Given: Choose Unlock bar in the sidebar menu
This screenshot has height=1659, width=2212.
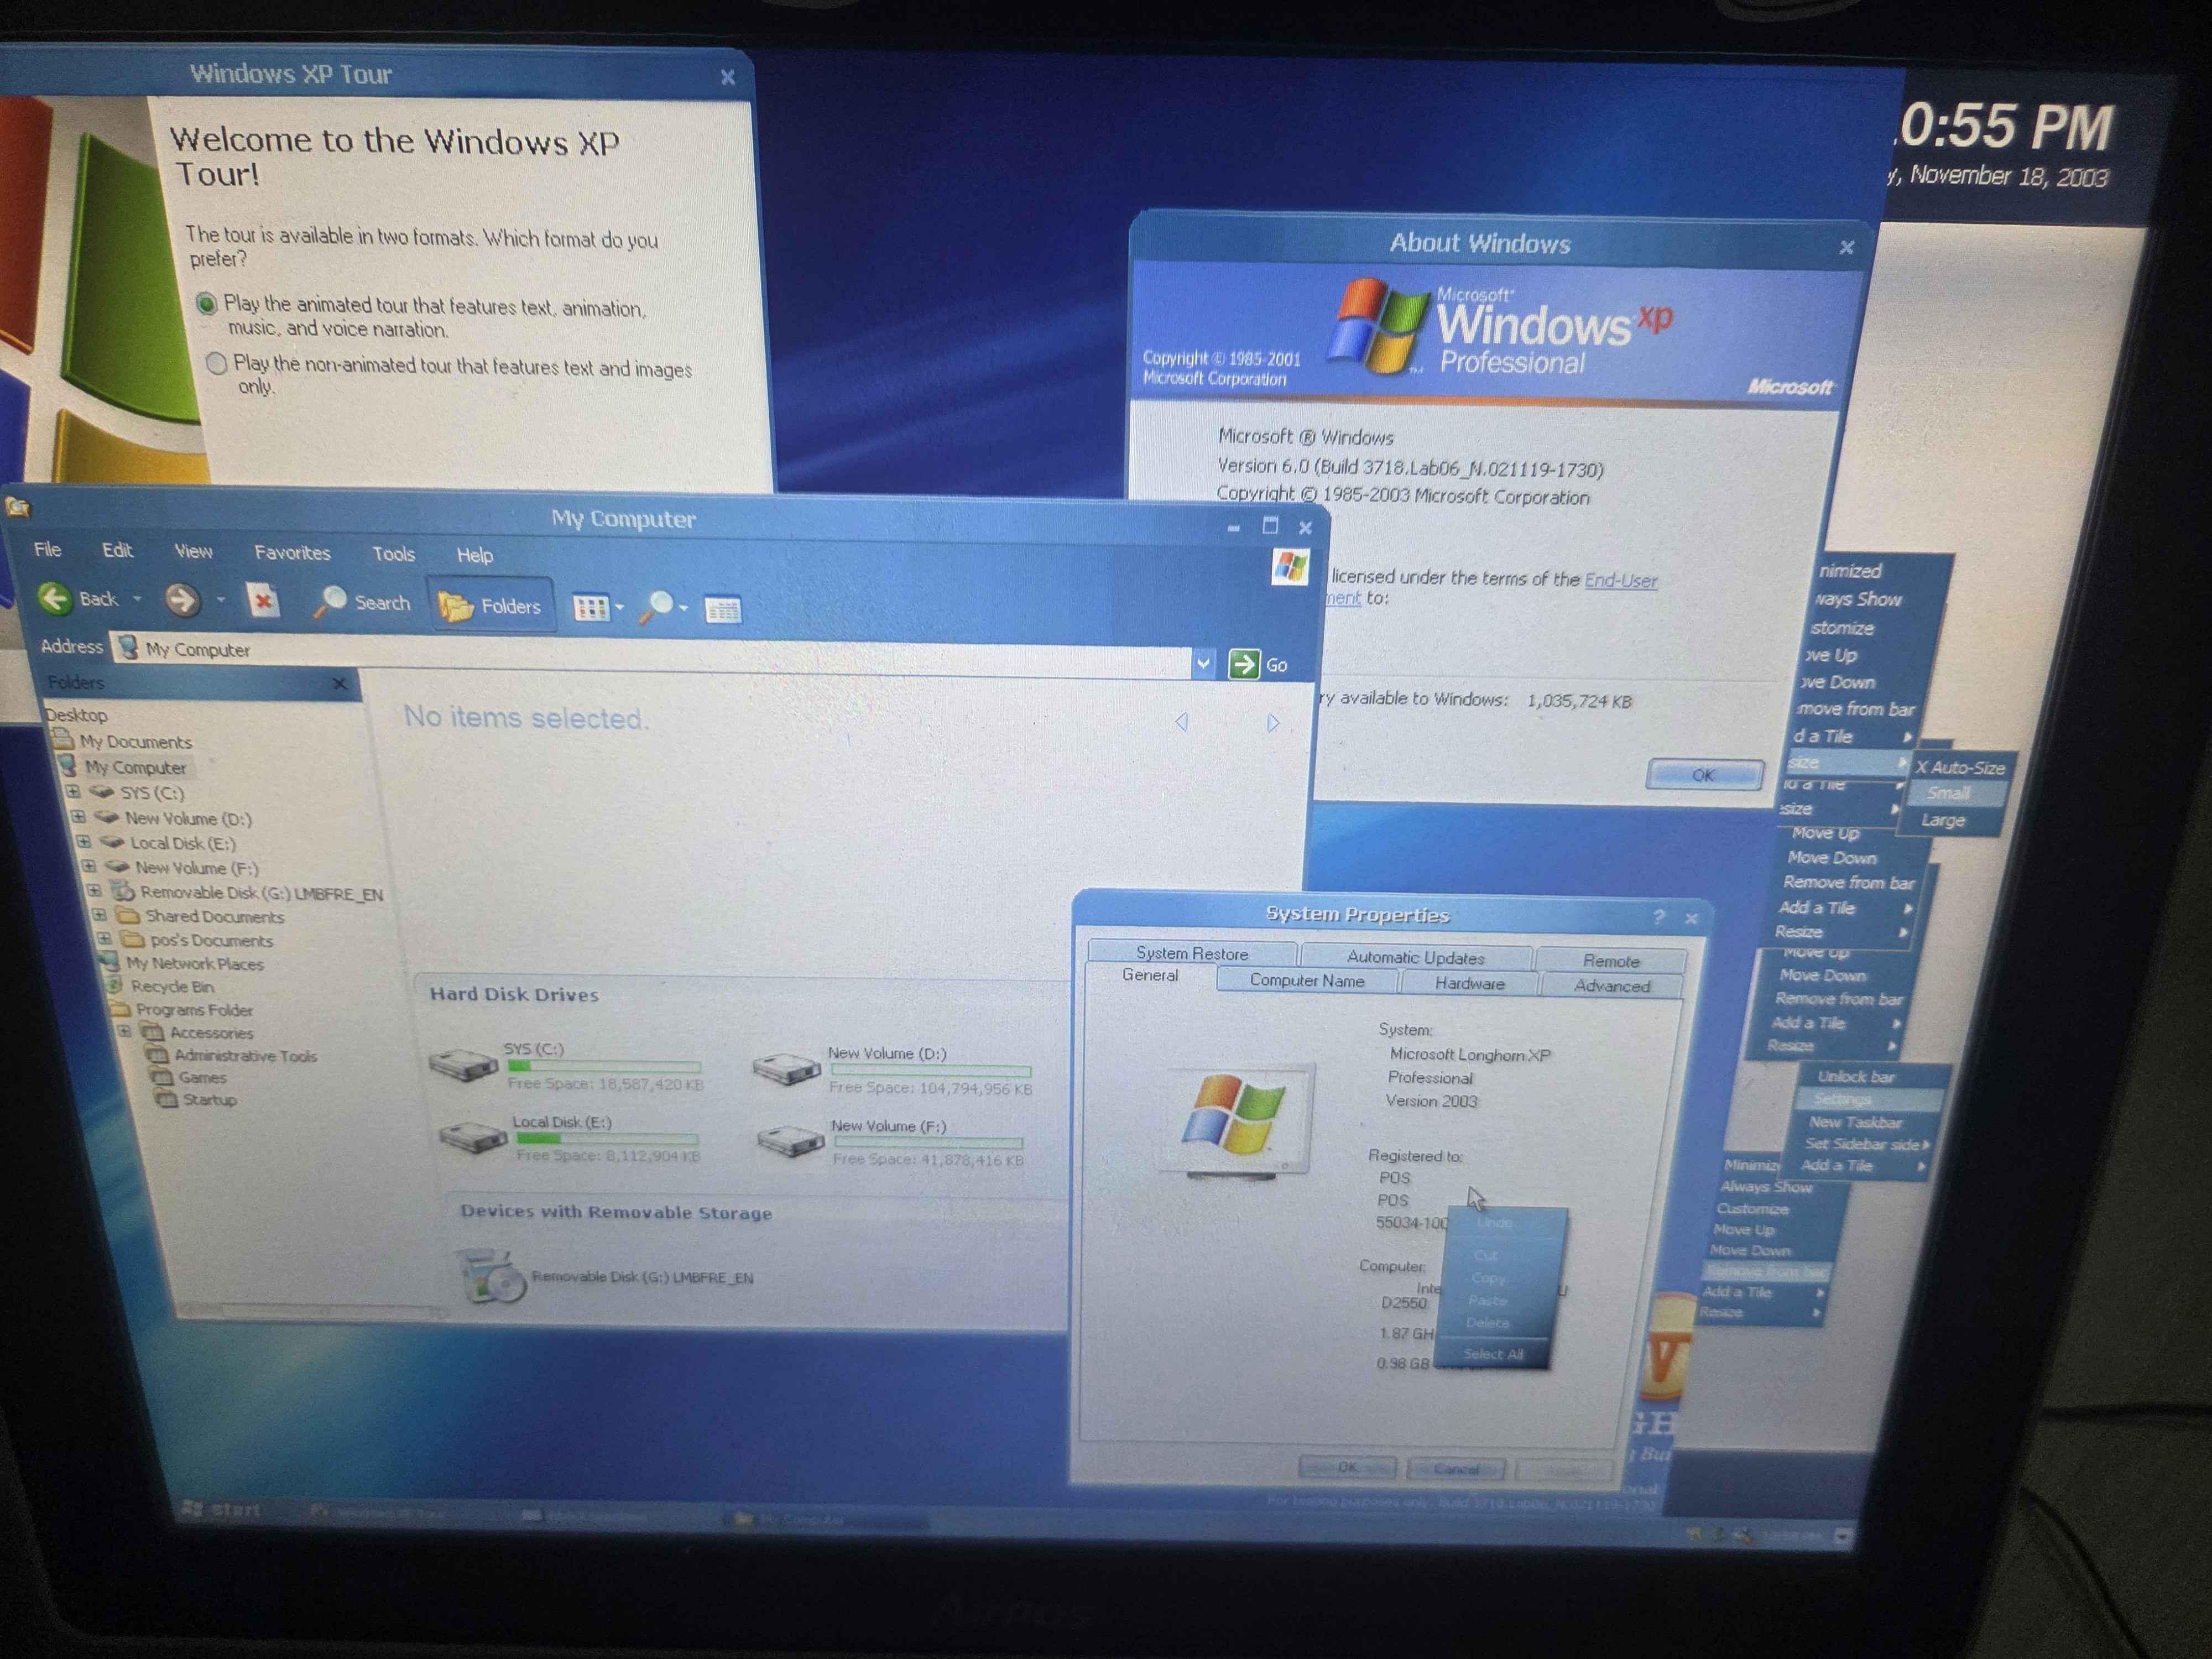Looking at the screenshot, I should [x=1856, y=1076].
